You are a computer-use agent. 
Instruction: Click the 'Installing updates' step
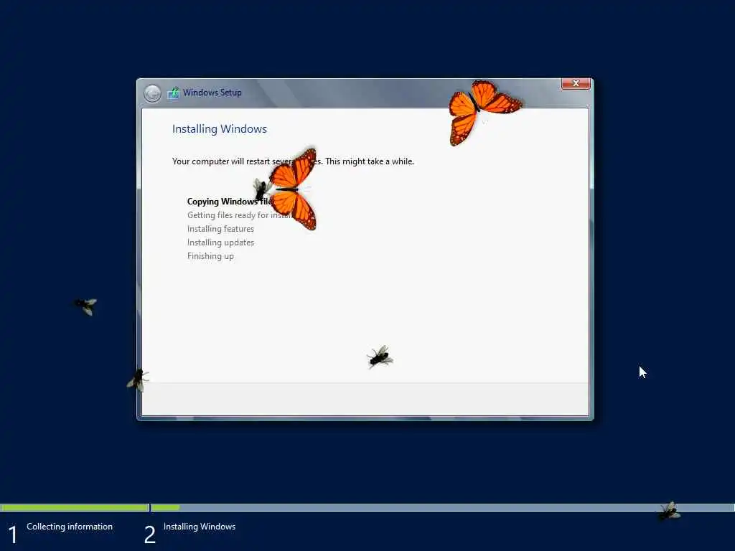coord(220,242)
